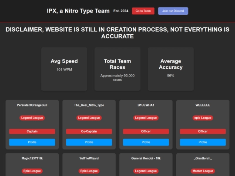Click WEEEEEE's Officer role badge
Screen dimensions: 235x176
[x=203, y=131]
